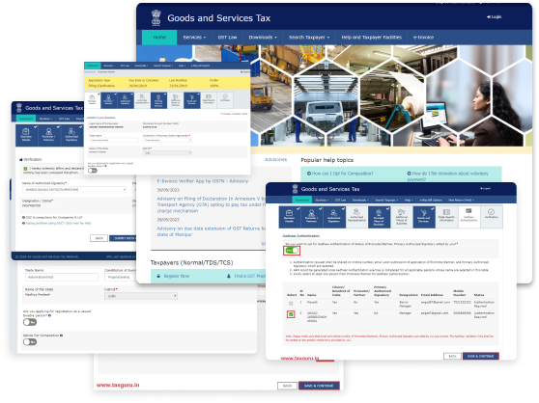Open Promoter/Partners step in yellow-banner window

tap(108, 100)
